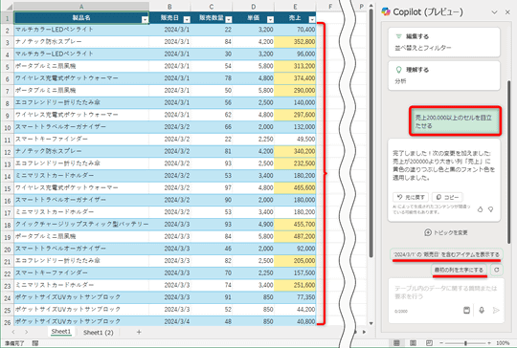Select quantity cell 97 in row 15

pos(212,187)
